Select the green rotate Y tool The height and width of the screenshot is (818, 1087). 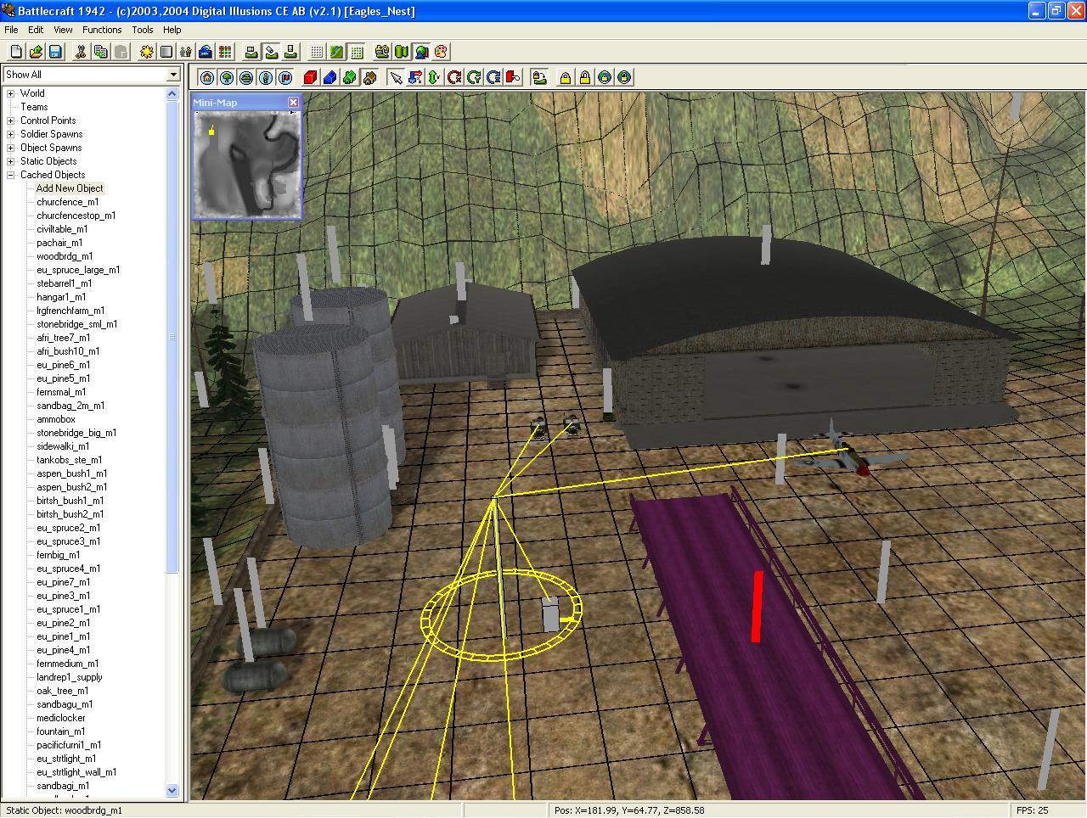[x=474, y=77]
